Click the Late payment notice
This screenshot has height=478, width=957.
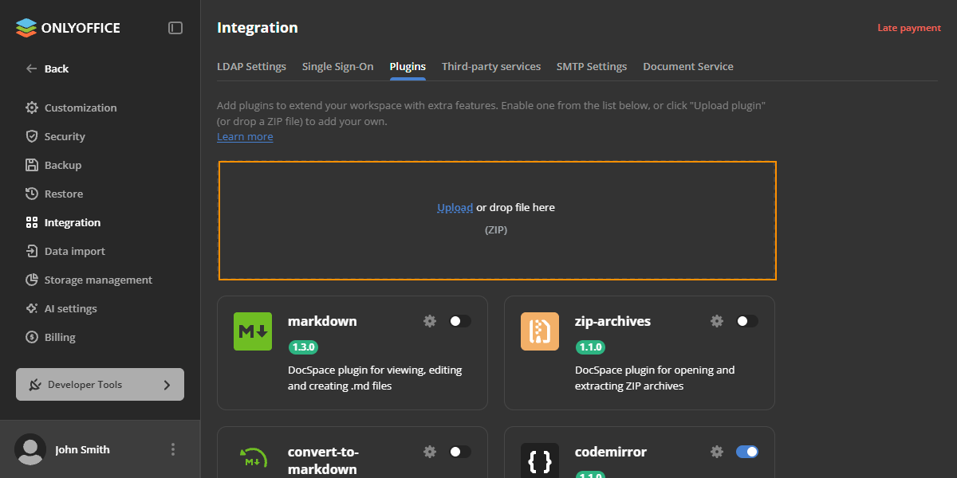pos(909,28)
